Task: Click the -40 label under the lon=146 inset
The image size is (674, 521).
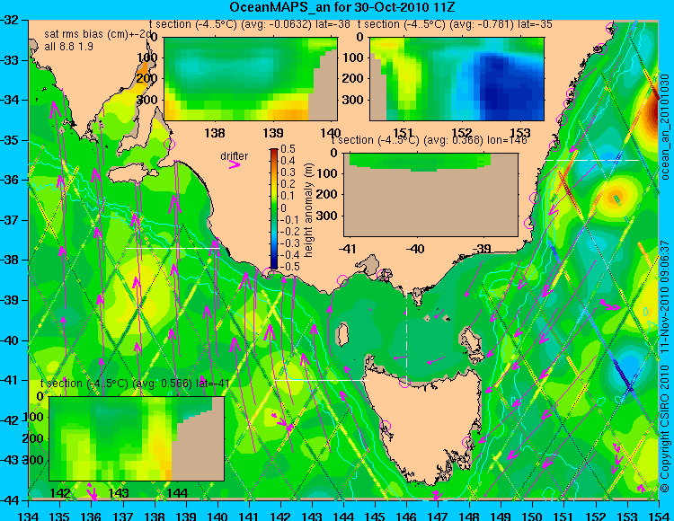Action: tap(415, 249)
